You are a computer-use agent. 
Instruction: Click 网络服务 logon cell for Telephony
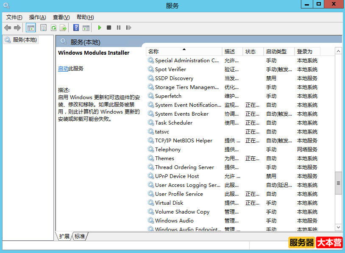(307, 150)
